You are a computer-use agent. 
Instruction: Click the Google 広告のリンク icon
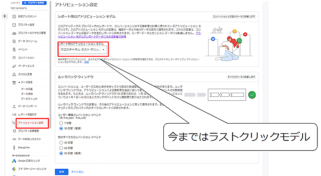click(14, 161)
